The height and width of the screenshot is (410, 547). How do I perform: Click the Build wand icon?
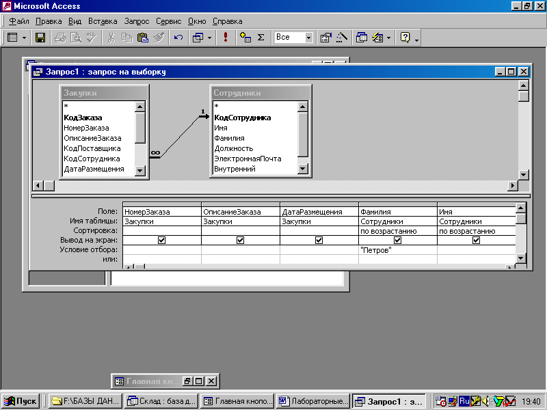point(342,38)
